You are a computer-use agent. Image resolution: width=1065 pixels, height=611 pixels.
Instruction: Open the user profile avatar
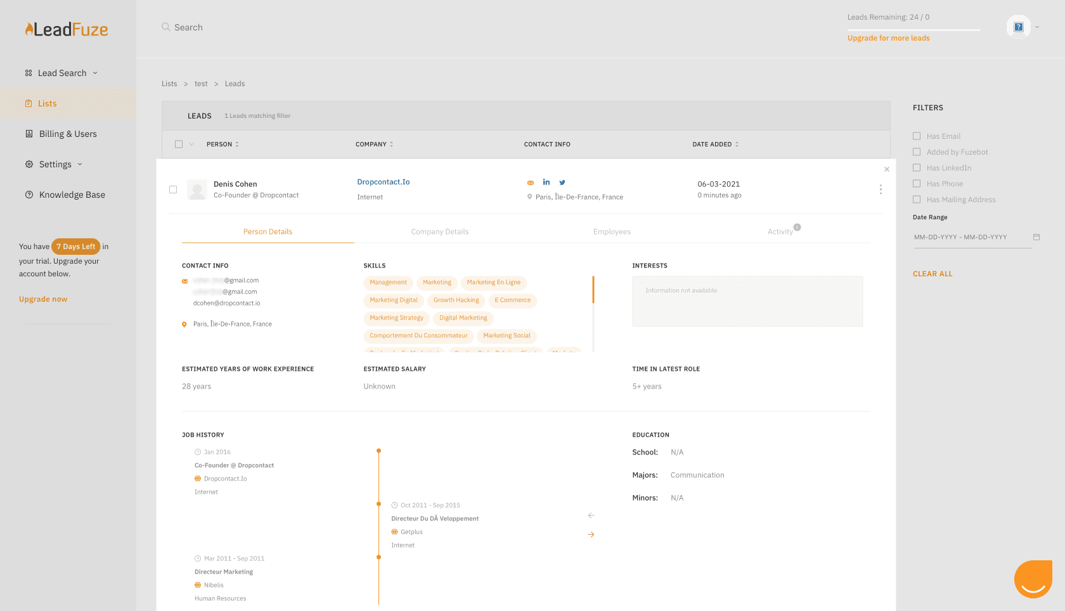[x=1019, y=27]
